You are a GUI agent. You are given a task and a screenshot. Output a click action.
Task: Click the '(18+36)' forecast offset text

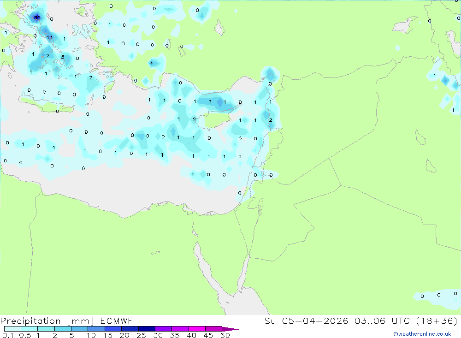(437, 320)
